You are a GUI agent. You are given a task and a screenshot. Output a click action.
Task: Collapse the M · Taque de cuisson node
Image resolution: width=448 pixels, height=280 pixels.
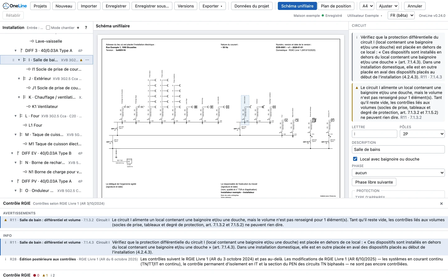pos(16,135)
